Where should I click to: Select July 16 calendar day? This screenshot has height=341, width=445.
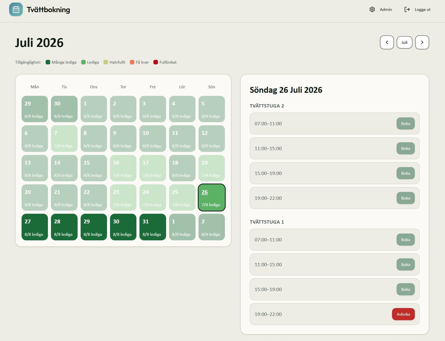(x=123, y=168)
